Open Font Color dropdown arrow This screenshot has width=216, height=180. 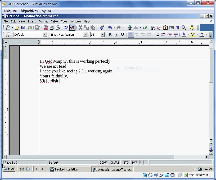(188, 35)
